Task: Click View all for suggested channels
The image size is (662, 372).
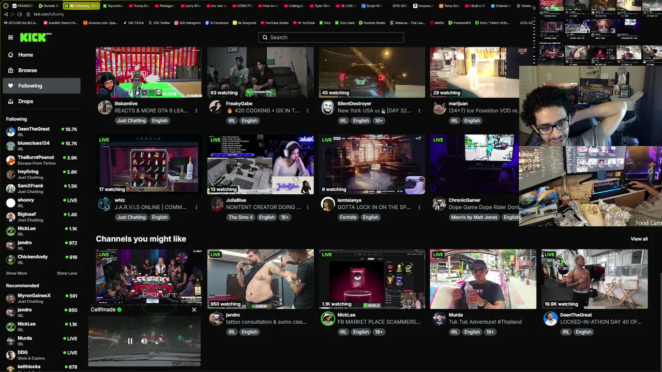Action: [639, 239]
